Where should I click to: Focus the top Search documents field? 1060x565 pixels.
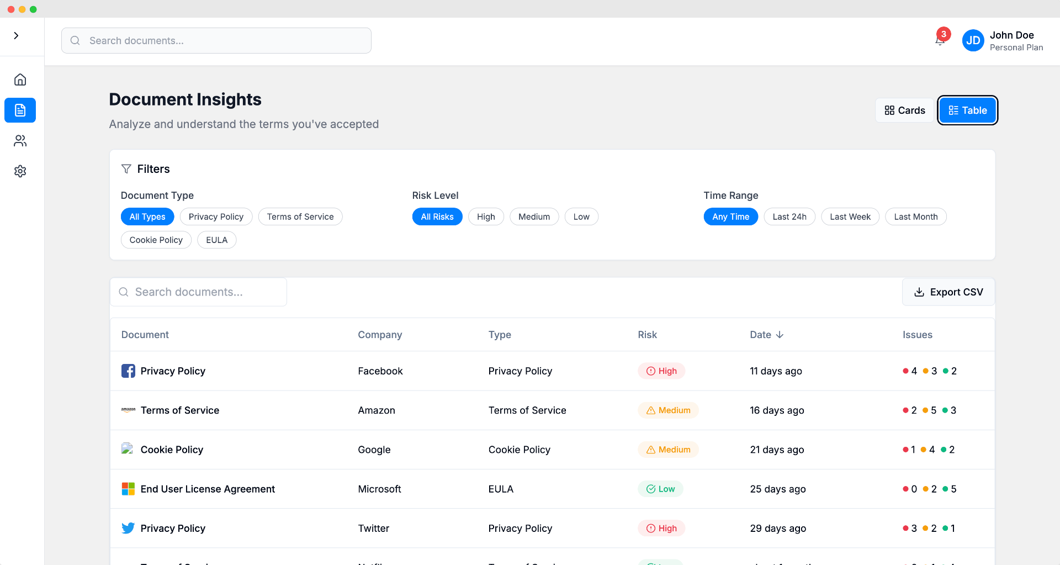coord(216,41)
